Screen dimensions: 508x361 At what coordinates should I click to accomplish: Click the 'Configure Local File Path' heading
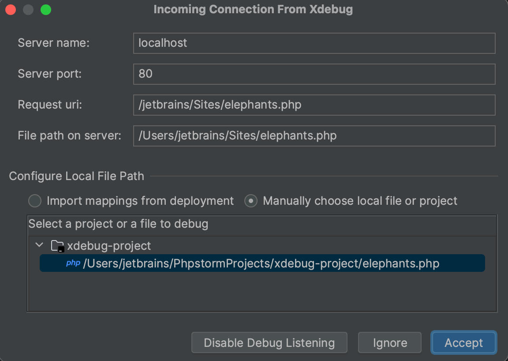point(76,176)
